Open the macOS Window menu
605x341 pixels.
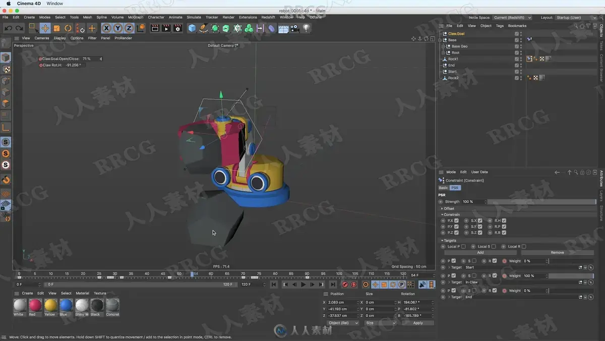[55, 4]
